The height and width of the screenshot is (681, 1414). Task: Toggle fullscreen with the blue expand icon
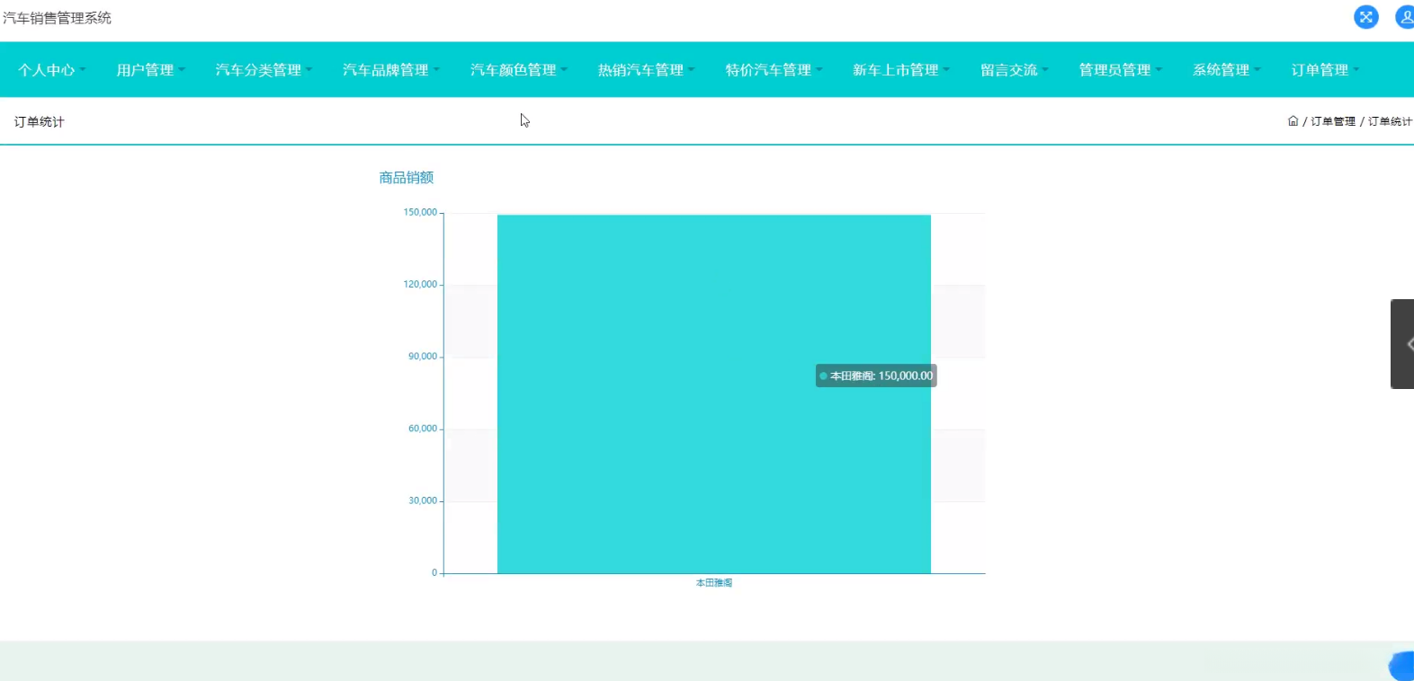coord(1365,17)
